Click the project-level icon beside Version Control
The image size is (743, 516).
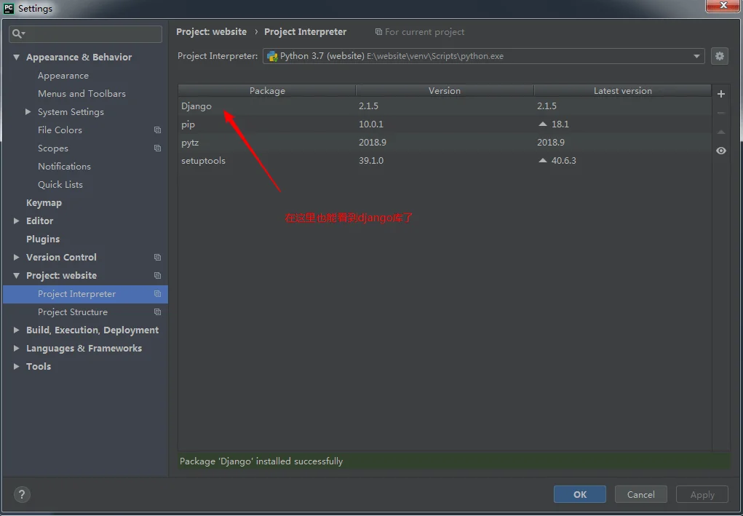[157, 258]
